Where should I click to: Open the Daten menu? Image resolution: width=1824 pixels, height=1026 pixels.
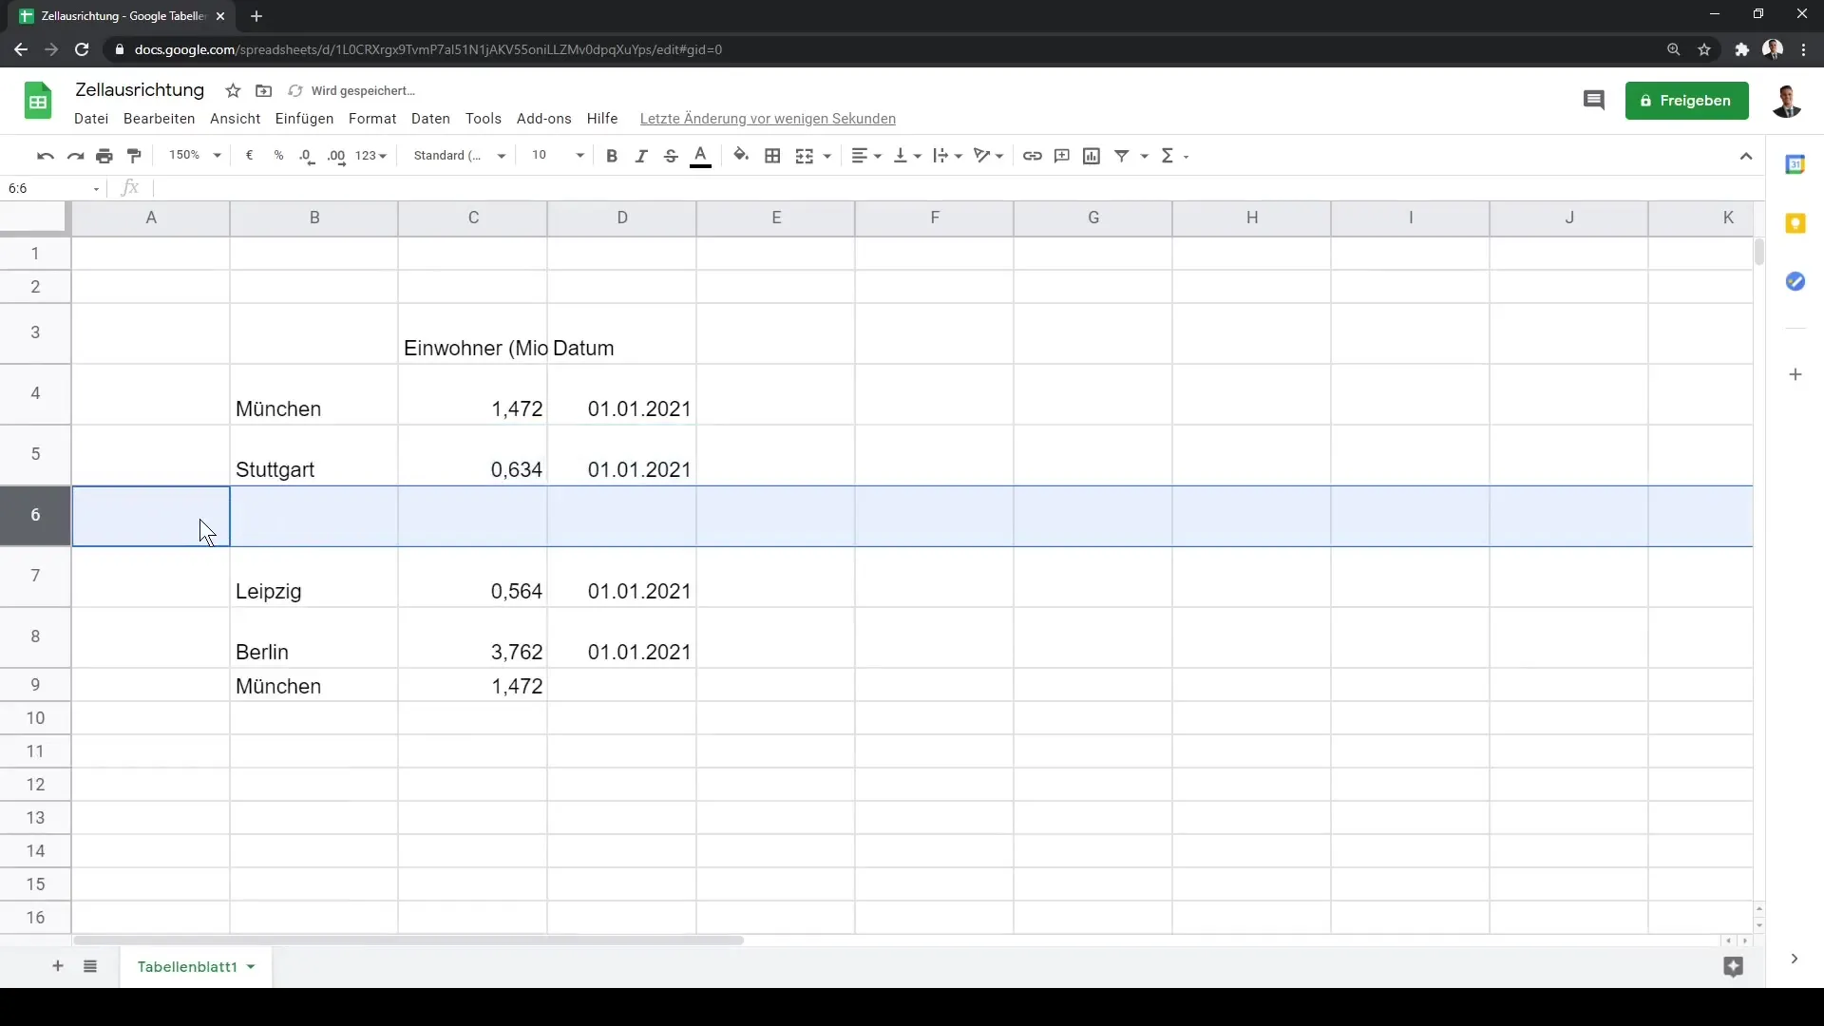pyautogui.click(x=430, y=119)
